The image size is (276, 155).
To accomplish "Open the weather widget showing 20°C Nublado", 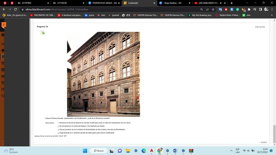I will tap(11, 151).
